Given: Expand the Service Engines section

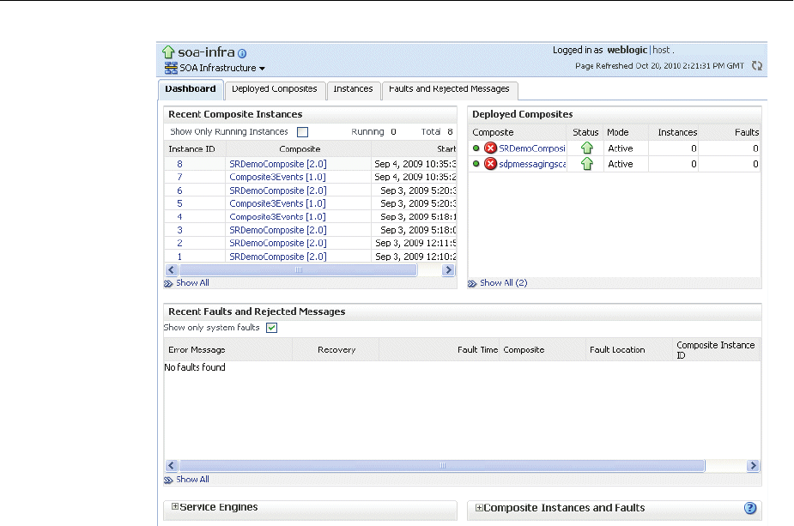Looking at the screenshot, I should [x=175, y=507].
